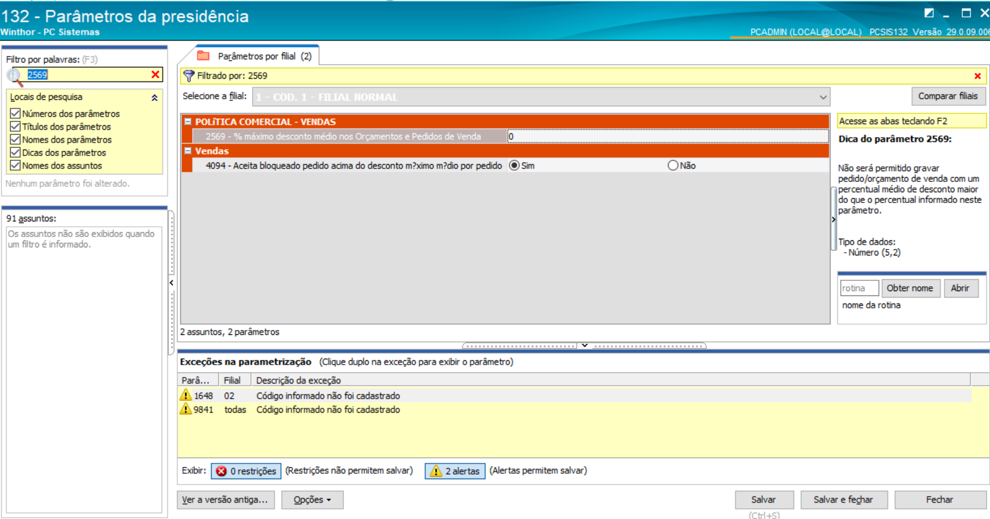Click the 'Abrir' routine button
This screenshot has height=519, width=990.
(x=960, y=288)
